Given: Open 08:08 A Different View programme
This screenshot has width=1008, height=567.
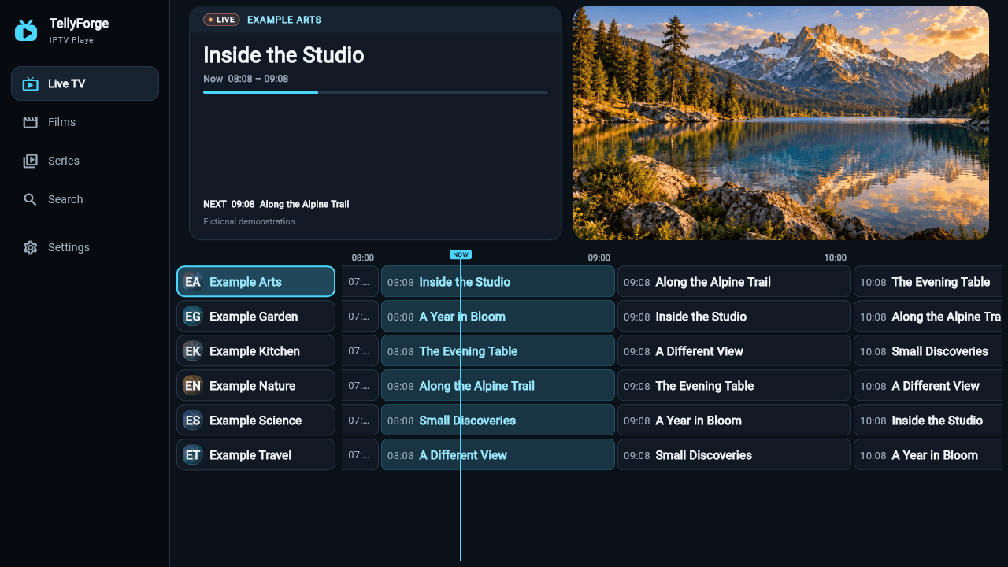Looking at the screenshot, I should [498, 455].
